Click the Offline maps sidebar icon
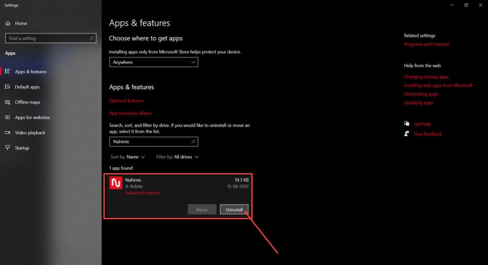Screen dimensions: 488x265 click(8, 102)
